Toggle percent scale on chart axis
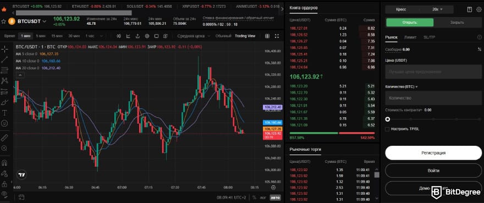The height and width of the screenshot is (203, 484). click(x=254, y=197)
